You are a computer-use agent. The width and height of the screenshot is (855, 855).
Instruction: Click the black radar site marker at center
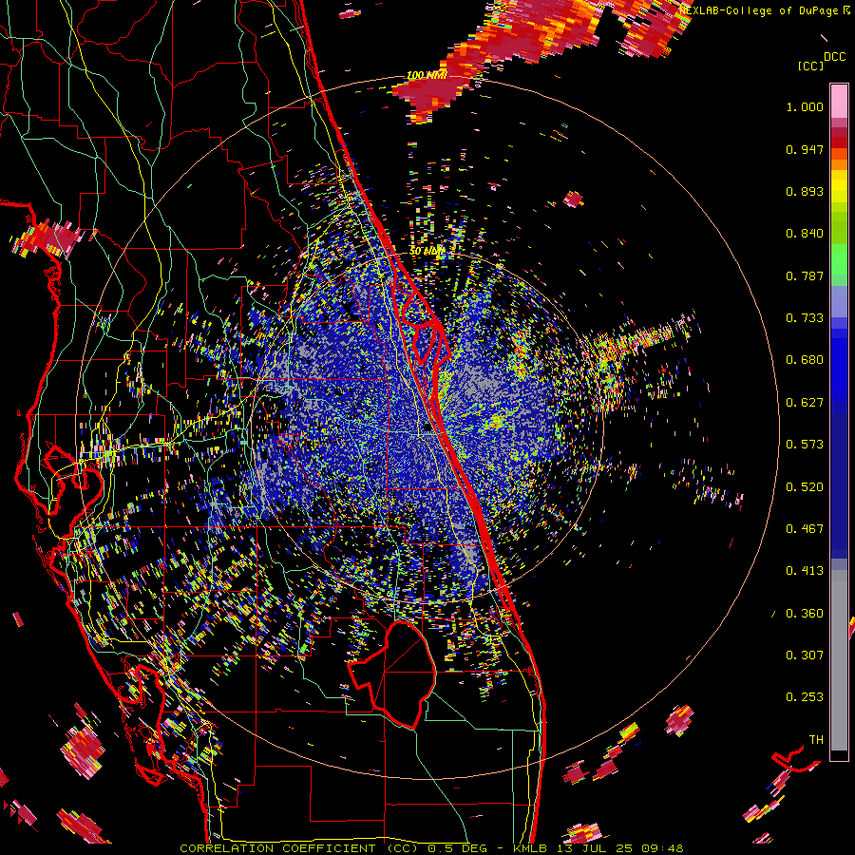click(428, 428)
